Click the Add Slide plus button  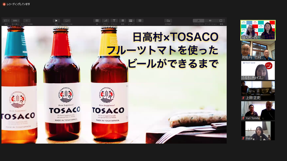[27, 21]
